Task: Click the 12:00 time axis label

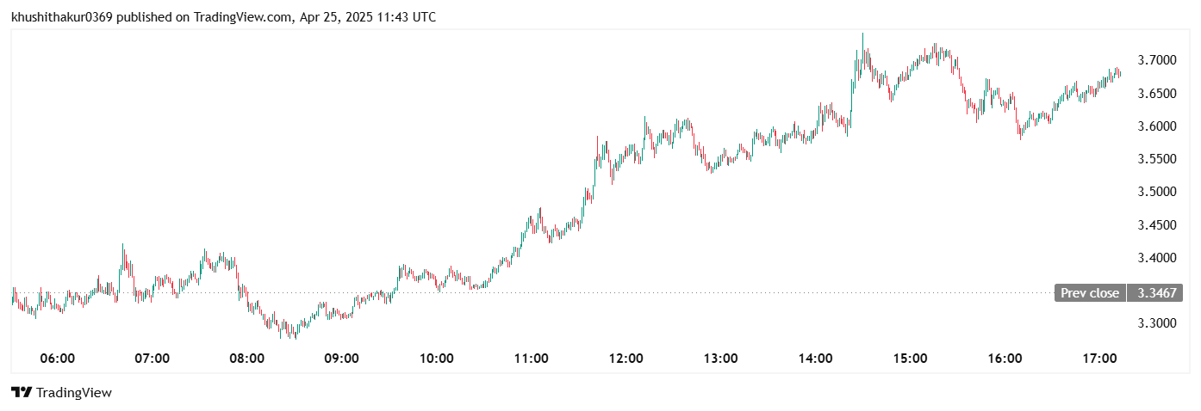Action: (626, 359)
